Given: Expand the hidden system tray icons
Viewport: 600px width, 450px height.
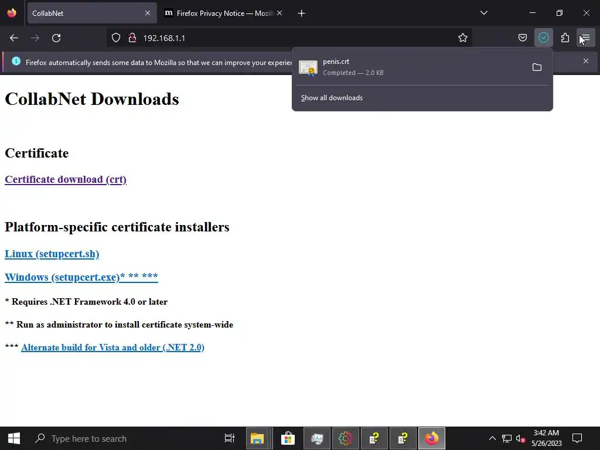Looking at the screenshot, I should tap(492, 438).
